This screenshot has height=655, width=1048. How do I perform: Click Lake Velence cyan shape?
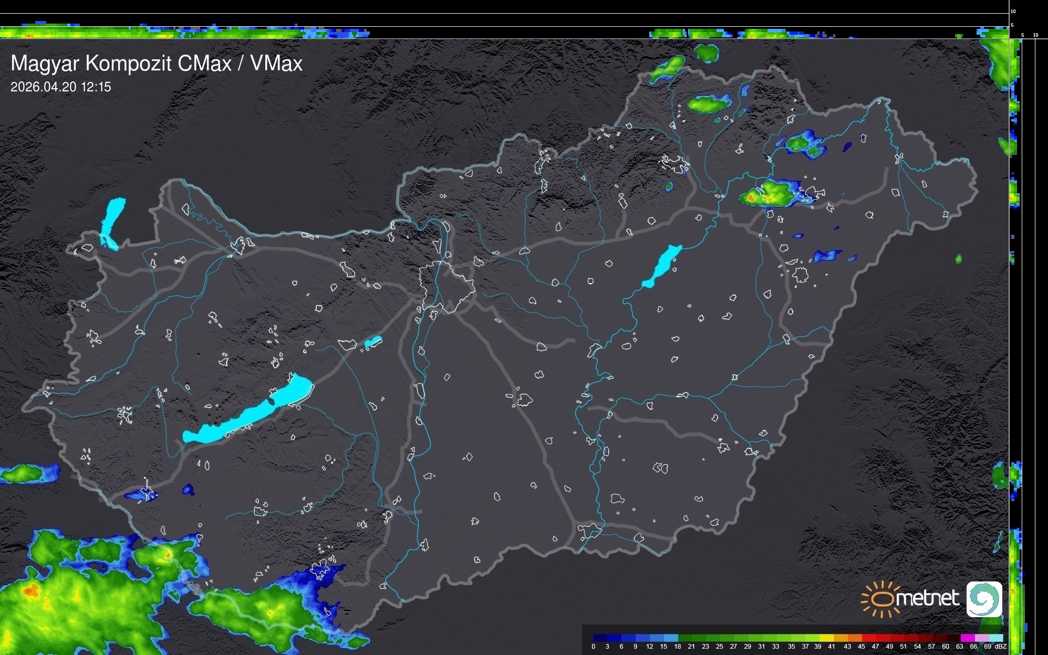373,342
